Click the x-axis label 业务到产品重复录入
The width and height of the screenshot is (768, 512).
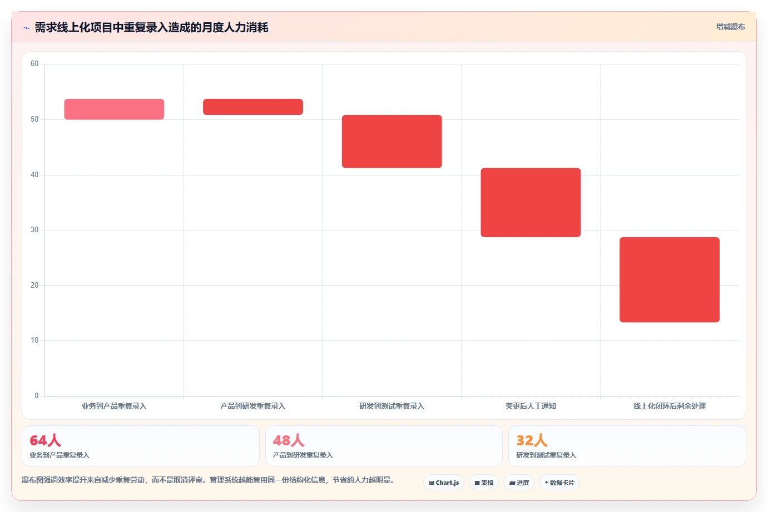point(114,406)
